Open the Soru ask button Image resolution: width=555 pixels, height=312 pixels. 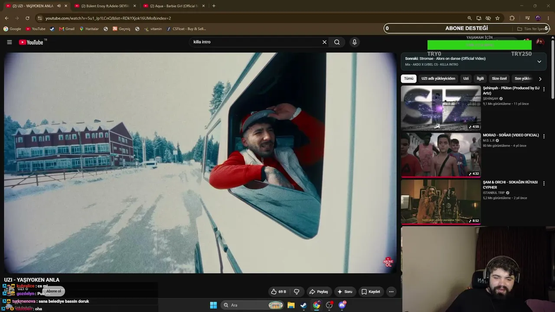tap(345, 292)
